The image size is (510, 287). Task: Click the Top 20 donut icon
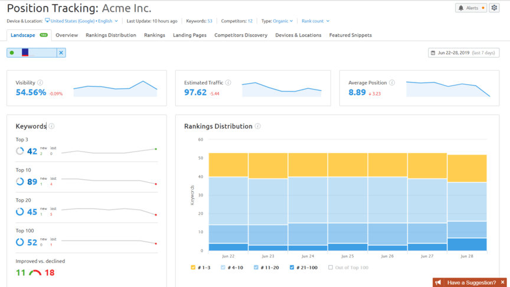pyautogui.click(x=20, y=212)
